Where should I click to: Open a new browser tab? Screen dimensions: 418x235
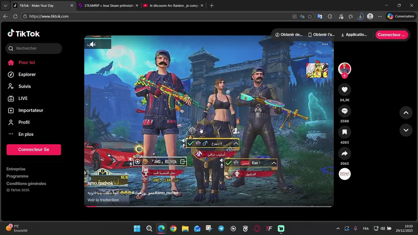[212, 6]
